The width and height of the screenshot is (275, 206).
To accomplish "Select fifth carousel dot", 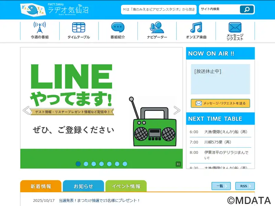I will [x=109, y=164].
